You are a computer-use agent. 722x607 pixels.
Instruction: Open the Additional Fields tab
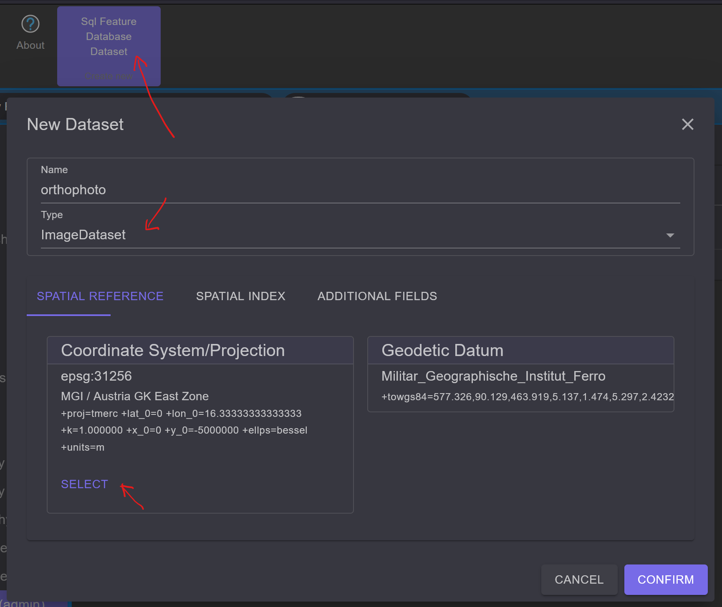pos(377,296)
